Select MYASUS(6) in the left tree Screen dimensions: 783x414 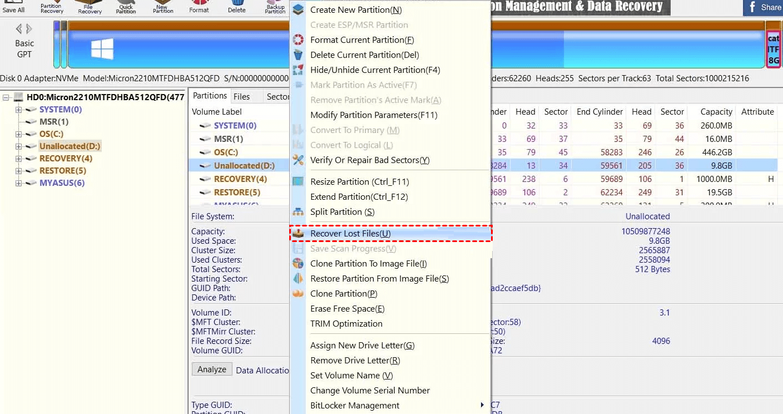coord(62,183)
